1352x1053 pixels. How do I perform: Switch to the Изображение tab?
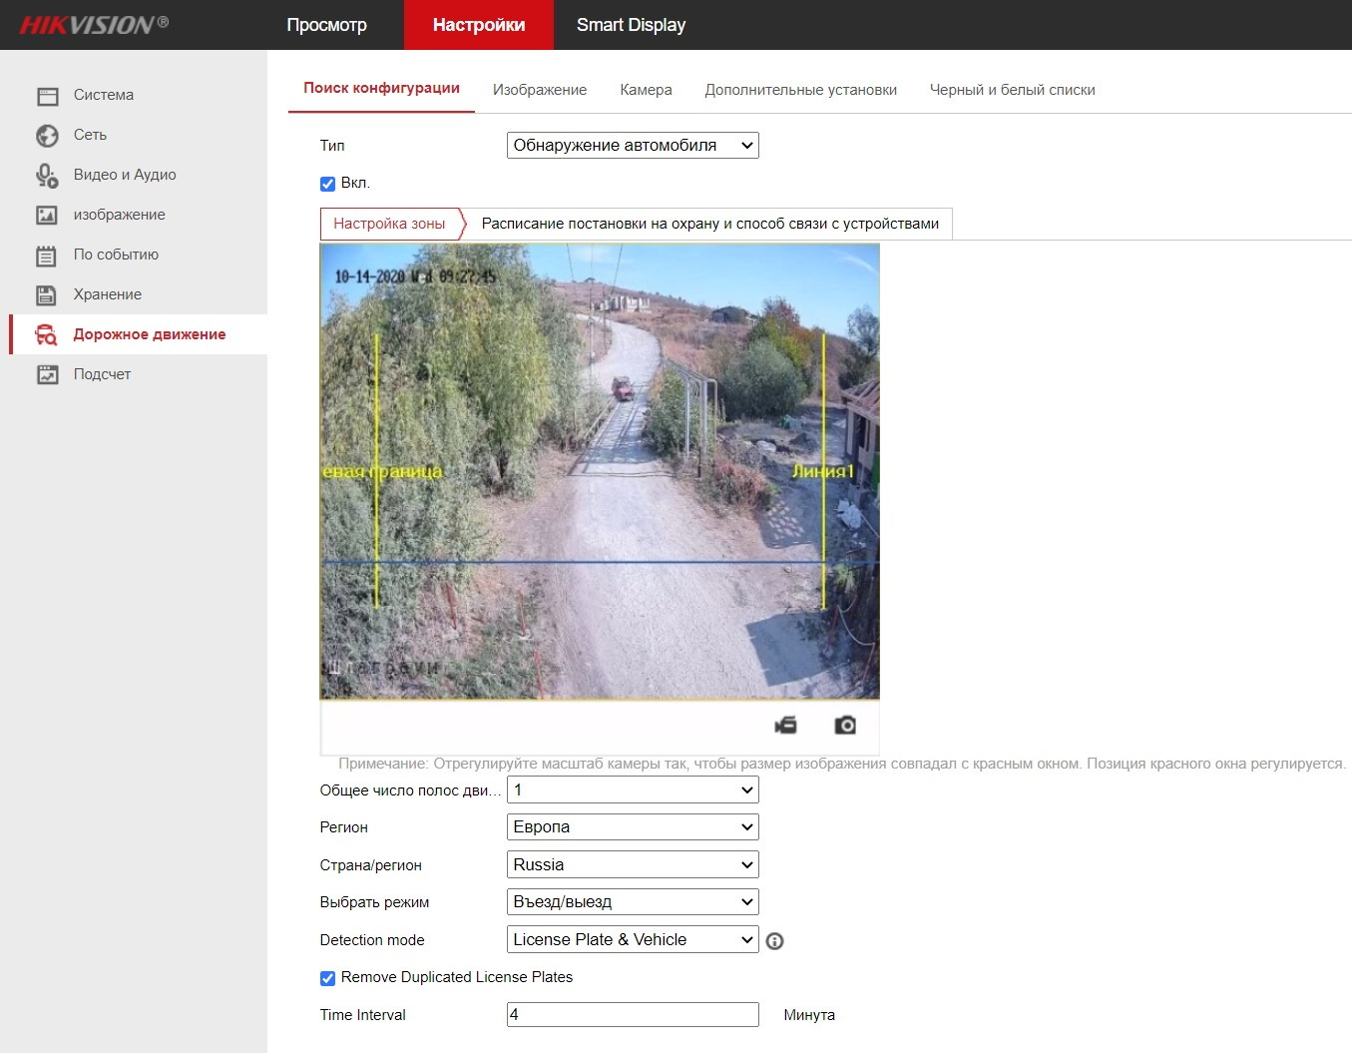[x=539, y=90]
